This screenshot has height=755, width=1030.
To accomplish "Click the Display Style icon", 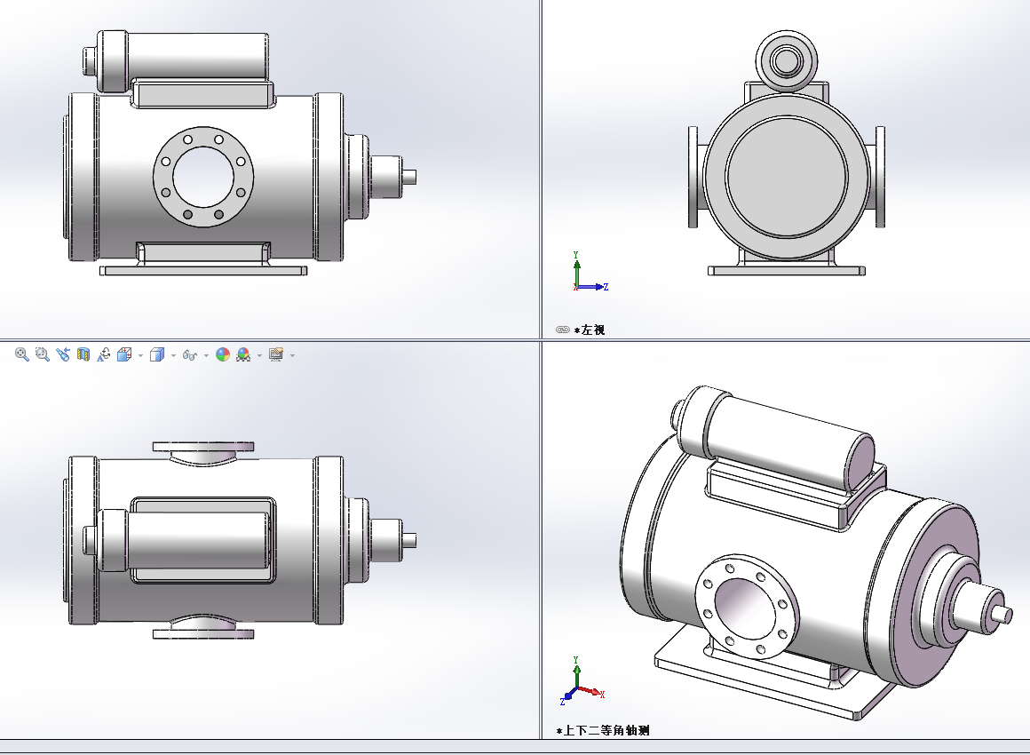I will 157,354.
